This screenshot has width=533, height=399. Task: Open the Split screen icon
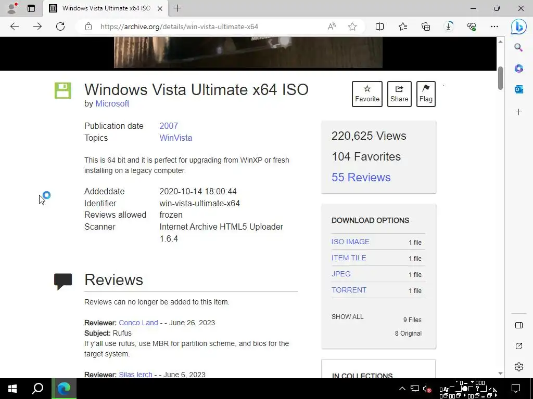379,26
